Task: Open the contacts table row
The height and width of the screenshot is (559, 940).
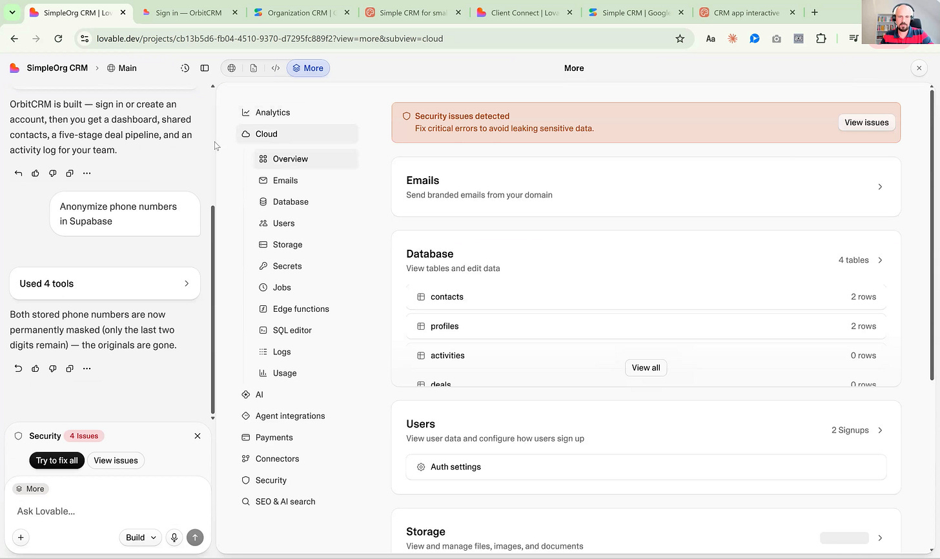Action: (x=646, y=297)
